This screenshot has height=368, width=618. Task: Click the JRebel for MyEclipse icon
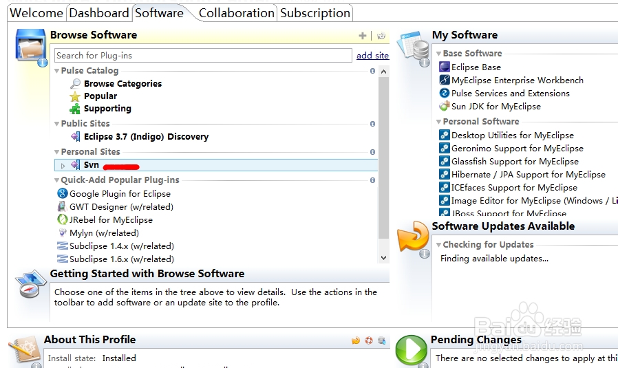click(62, 219)
